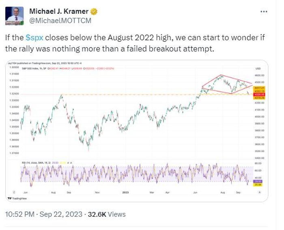This screenshot has height=230, width=284.
Task: Click Michael J. Kramer's profile avatar
Action: [14, 16]
